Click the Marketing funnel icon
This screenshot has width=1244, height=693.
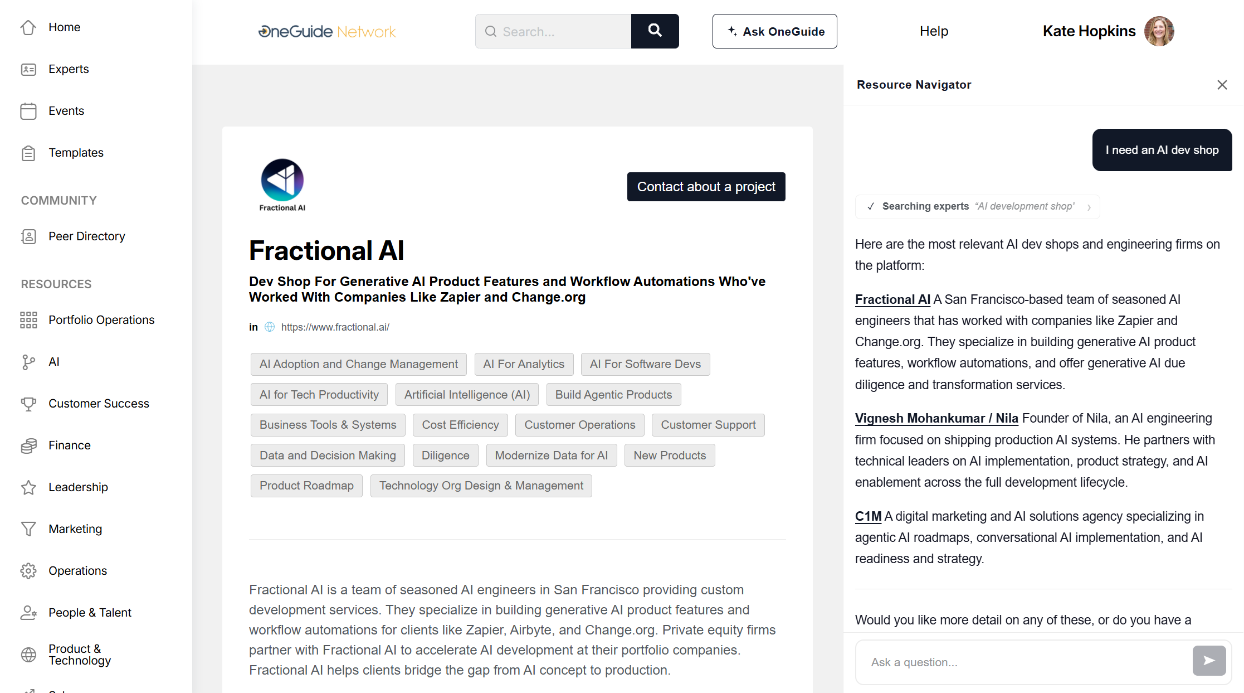click(x=28, y=529)
